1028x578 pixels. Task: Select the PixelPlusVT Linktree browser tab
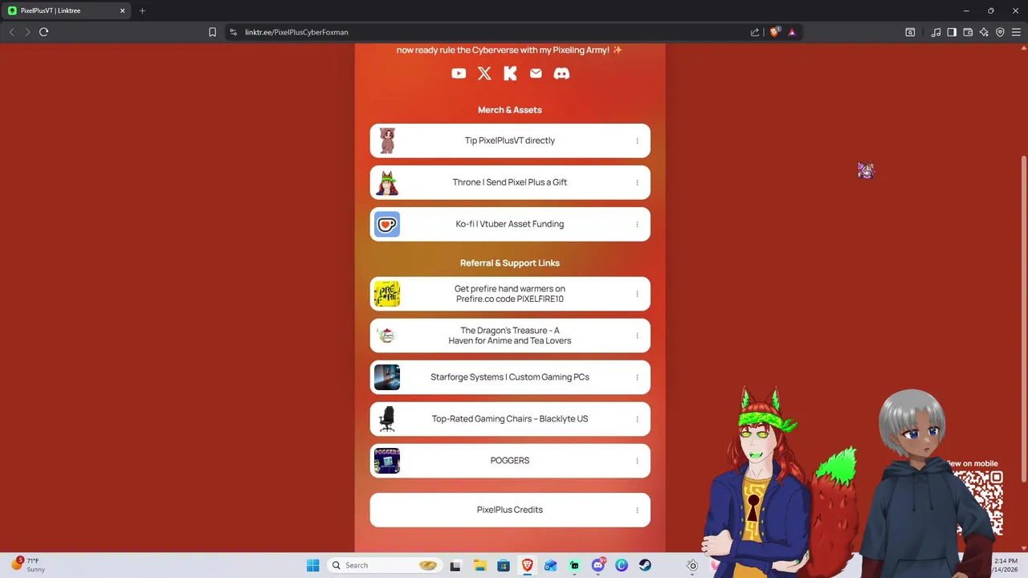coord(67,10)
